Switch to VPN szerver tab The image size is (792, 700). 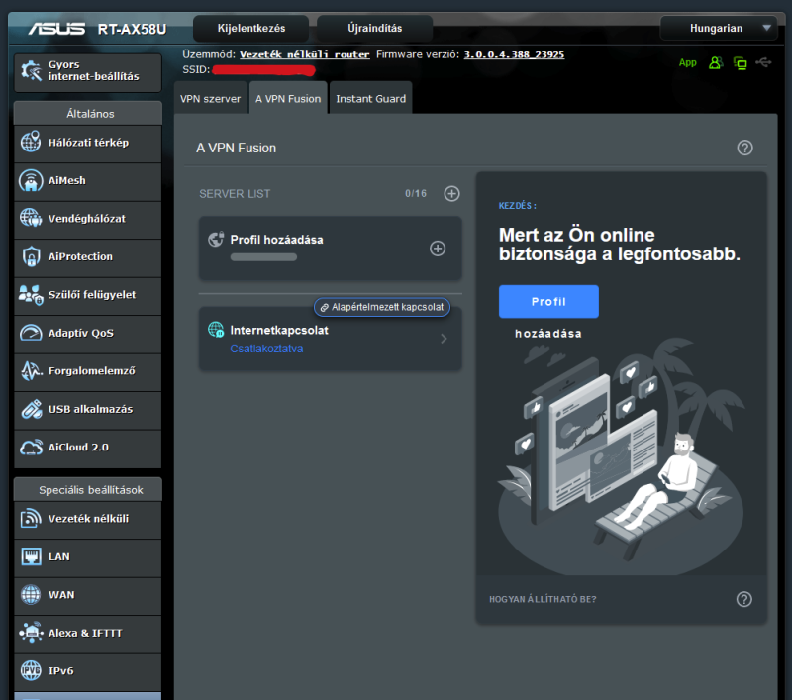coord(210,98)
